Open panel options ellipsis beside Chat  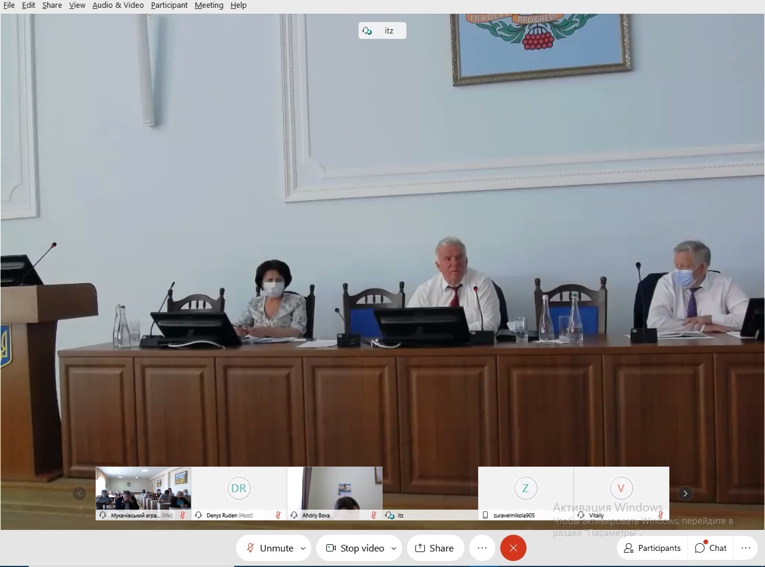tap(746, 548)
